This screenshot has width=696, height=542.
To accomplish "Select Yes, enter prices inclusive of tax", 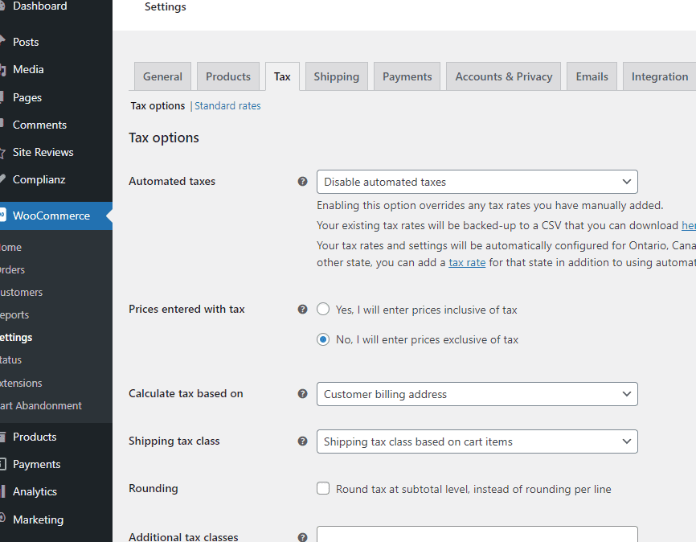I will (x=323, y=310).
